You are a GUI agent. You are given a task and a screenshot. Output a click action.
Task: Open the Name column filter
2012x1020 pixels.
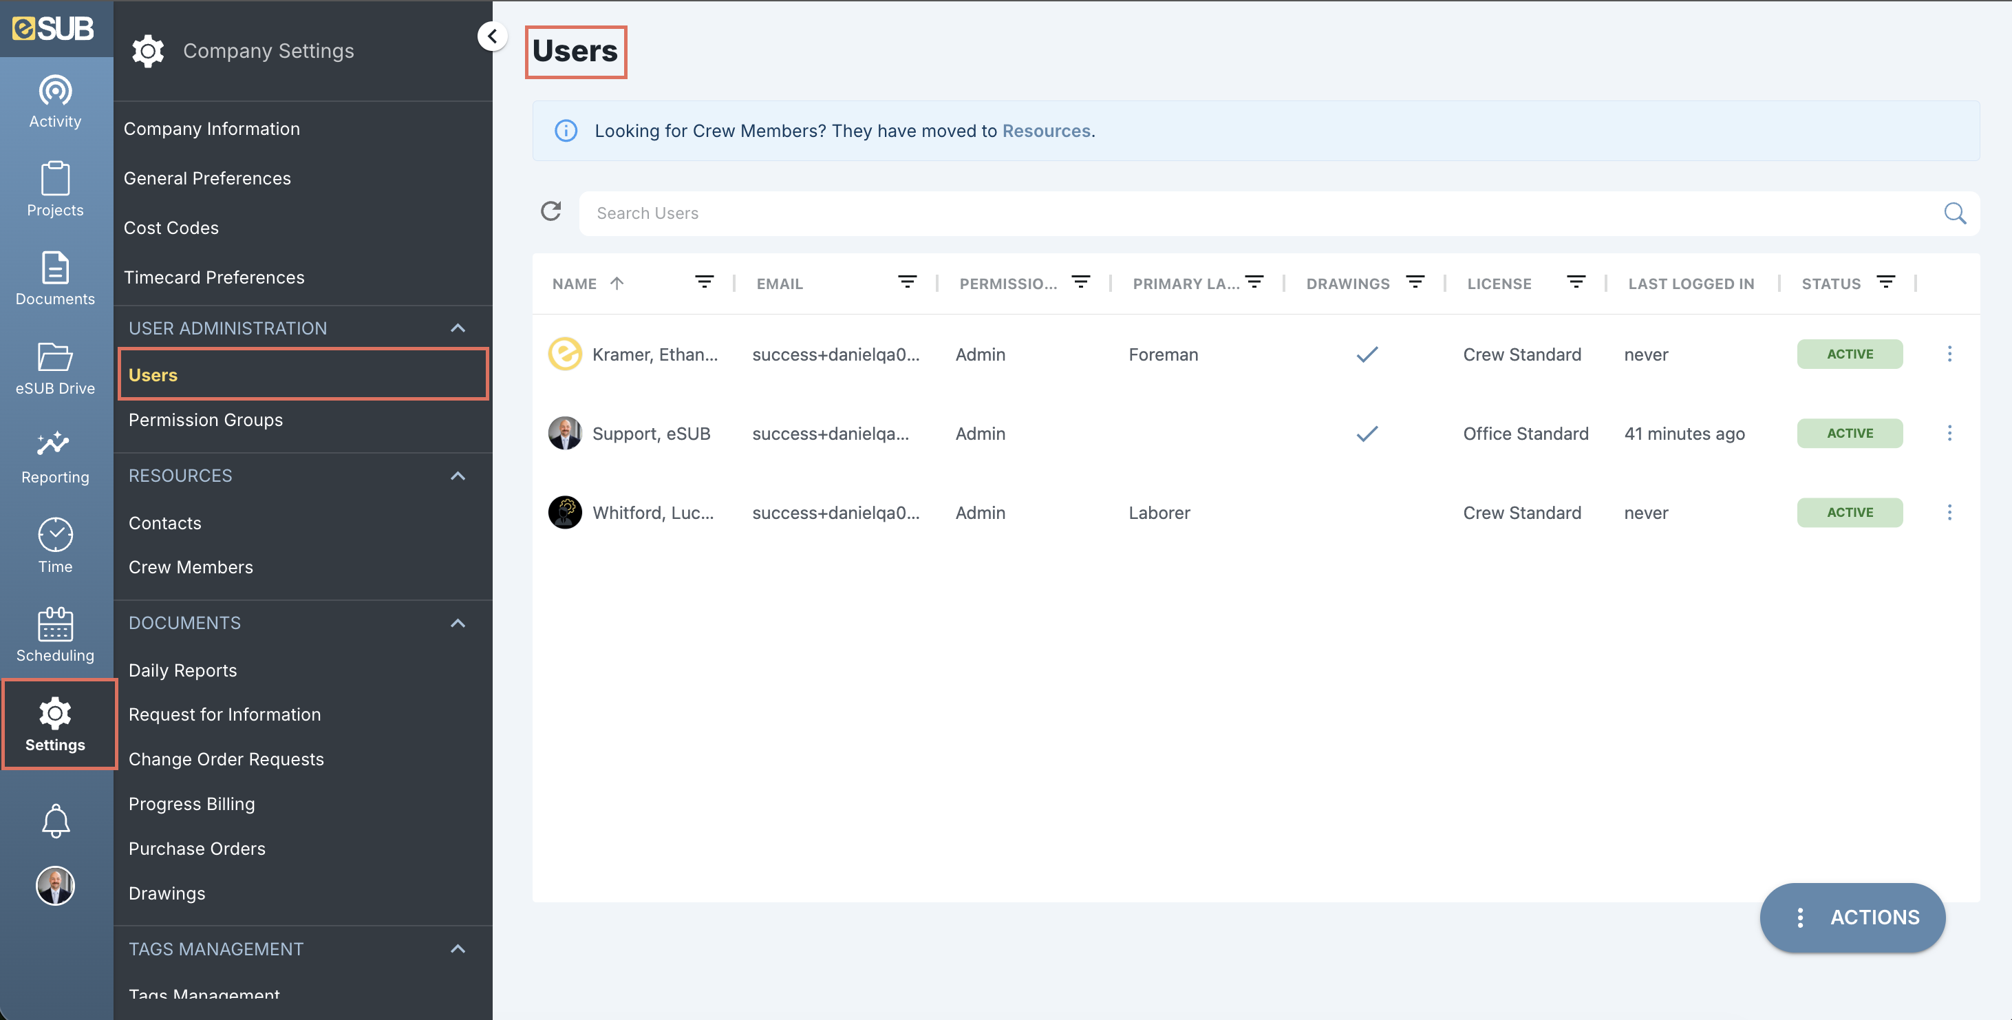pos(705,282)
